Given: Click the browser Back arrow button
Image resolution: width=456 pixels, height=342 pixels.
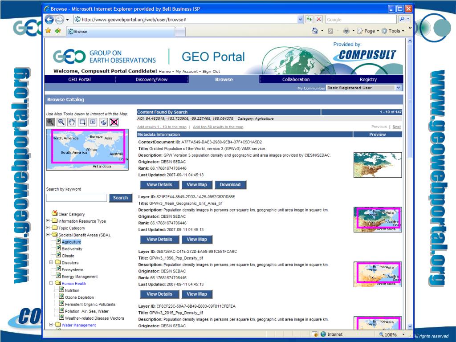Looking at the screenshot, I should point(49,20).
